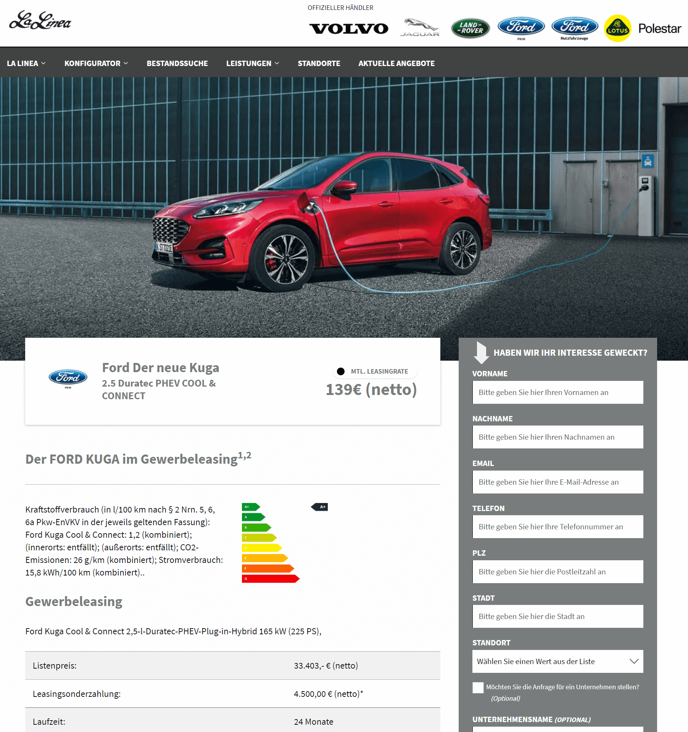This screenshot has height=732, width=688.
Task: Focus the PLZ input field
Action: [557, 572]
